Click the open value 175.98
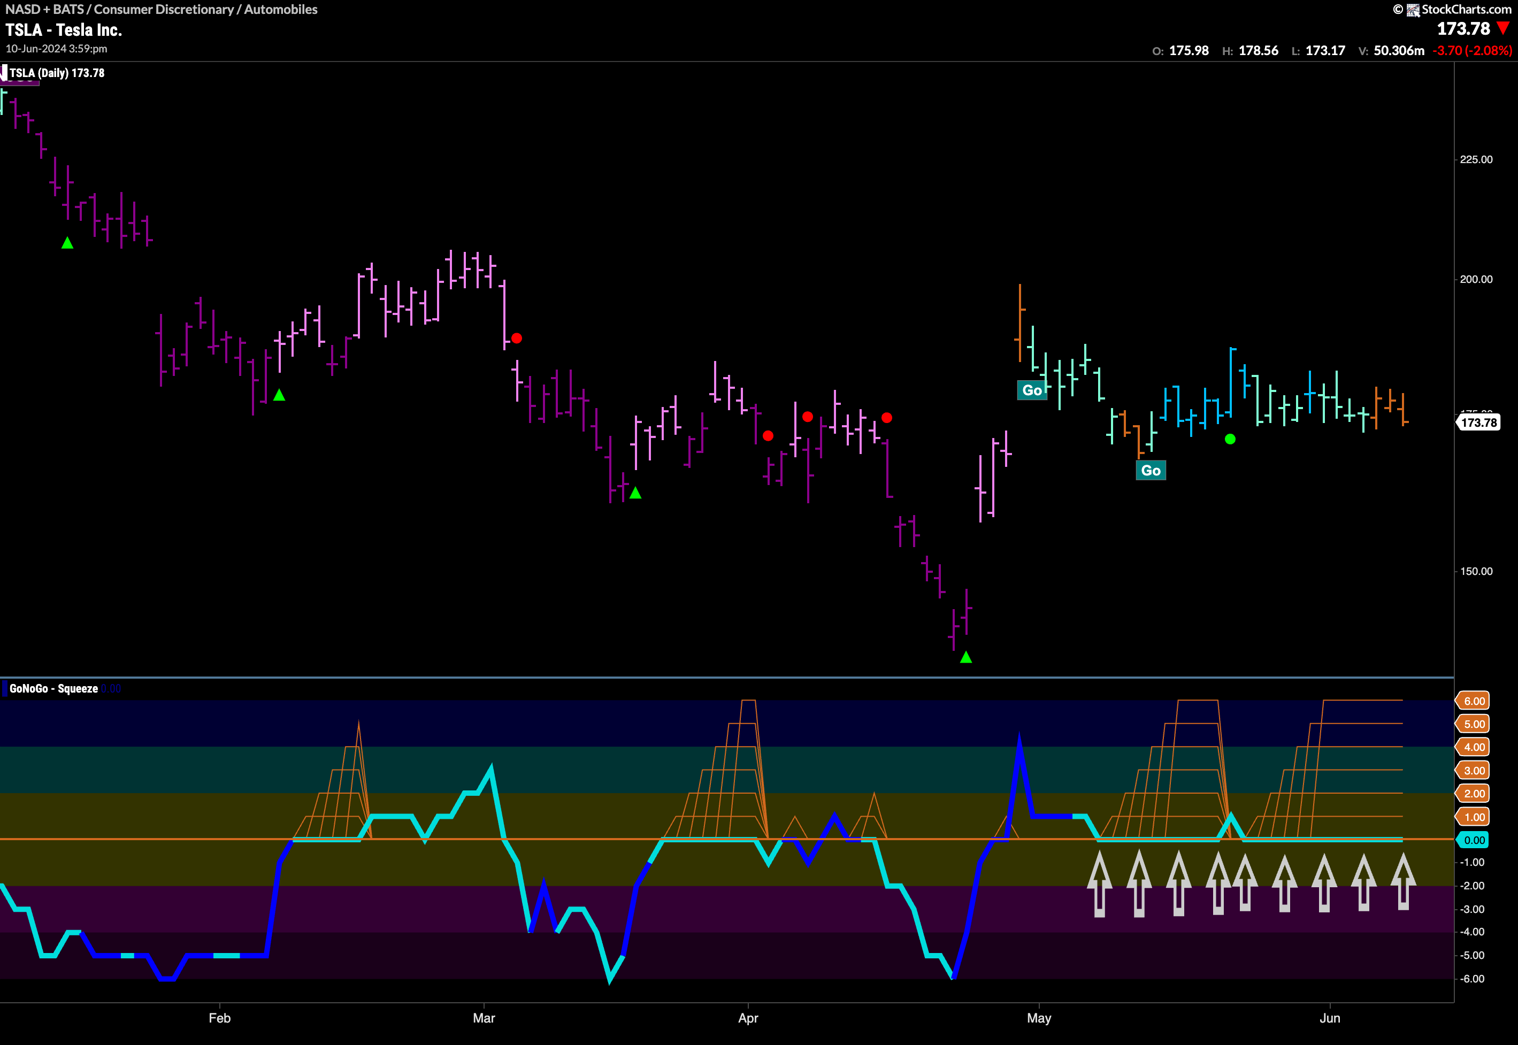The width and height of the screenshot is (1518, 1045). [x=1189, y=50]
